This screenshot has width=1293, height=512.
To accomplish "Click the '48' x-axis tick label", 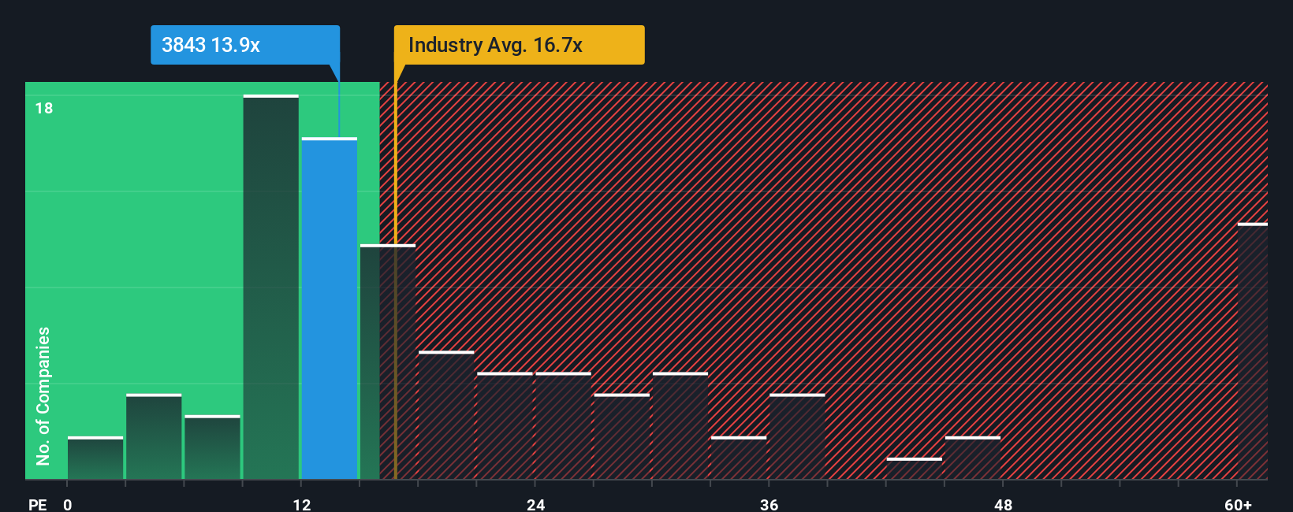I will (1003, 504).
